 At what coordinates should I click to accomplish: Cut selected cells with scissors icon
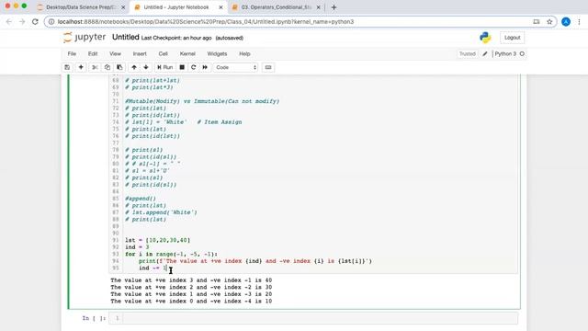(95, 67)
